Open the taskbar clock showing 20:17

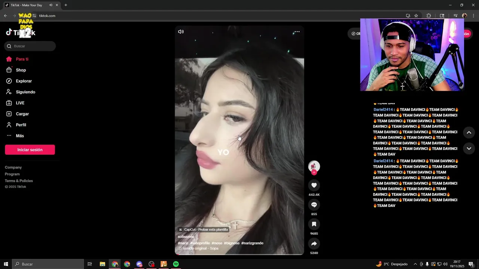click(457, 264)
